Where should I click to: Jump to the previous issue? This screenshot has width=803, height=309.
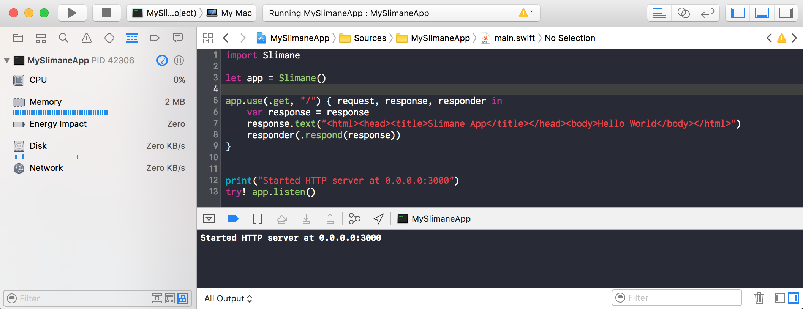(x=769, y=38)
